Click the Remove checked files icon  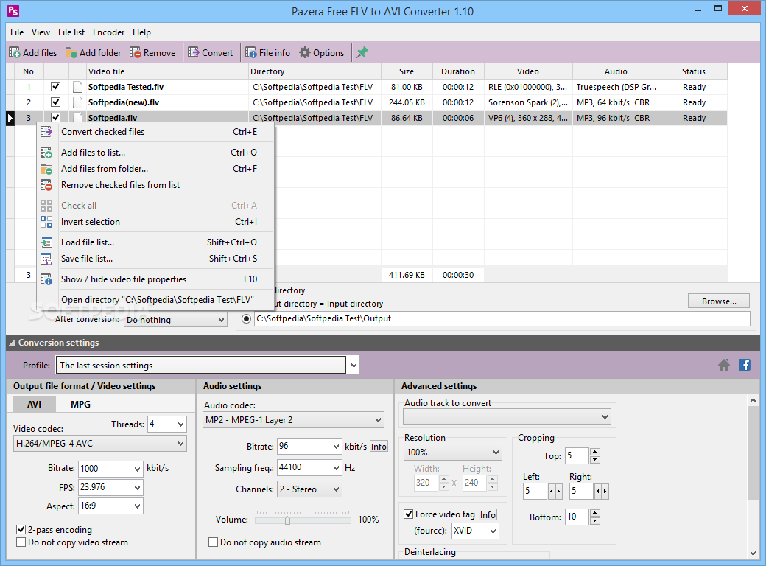(46, 185)
